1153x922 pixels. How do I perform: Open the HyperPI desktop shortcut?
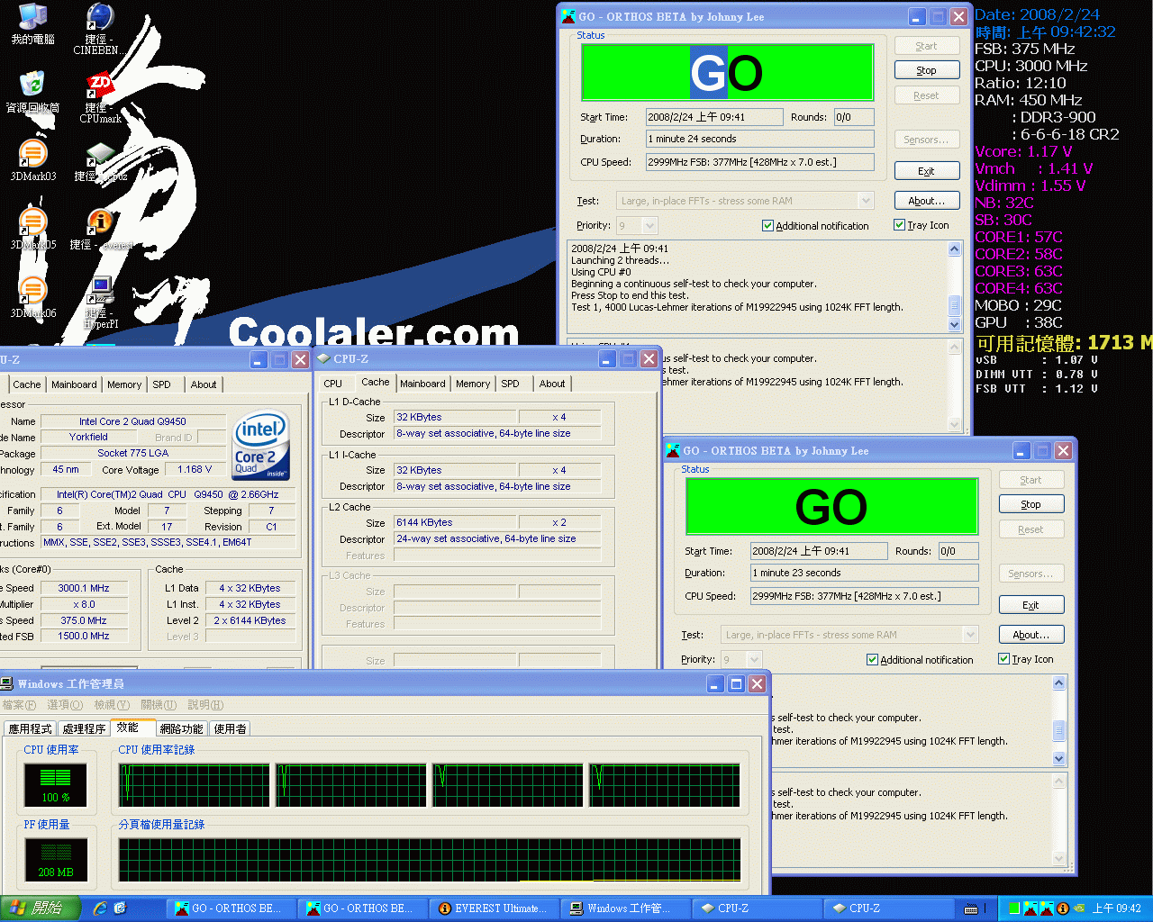click(x=100, y=292)
